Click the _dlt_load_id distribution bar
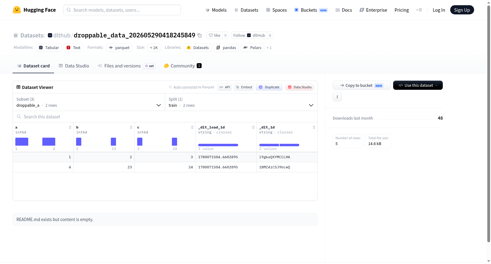 (218, 145)
